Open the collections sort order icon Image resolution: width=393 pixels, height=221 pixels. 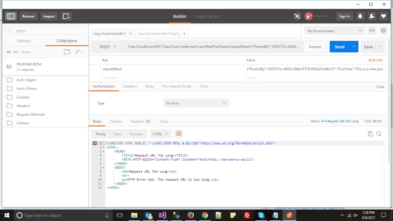(x=79, y=52)
